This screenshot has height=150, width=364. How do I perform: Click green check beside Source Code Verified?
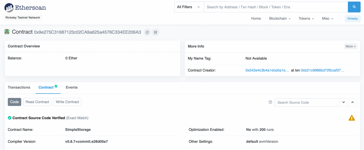coord(9,118)
